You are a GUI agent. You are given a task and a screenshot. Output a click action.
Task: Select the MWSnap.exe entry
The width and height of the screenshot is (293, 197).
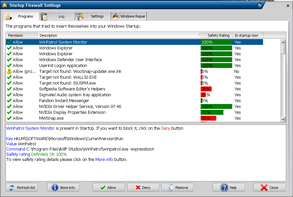coord(135,118)
